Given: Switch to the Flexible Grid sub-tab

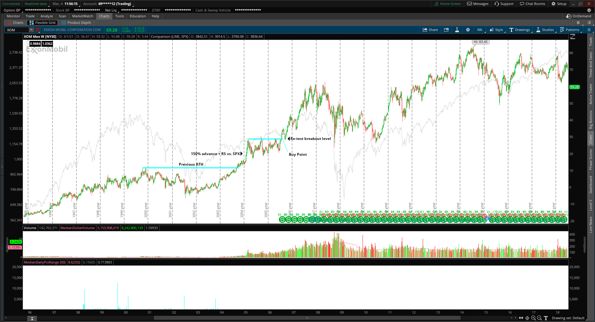Looking at the screenshot, I should pos(42,23).
